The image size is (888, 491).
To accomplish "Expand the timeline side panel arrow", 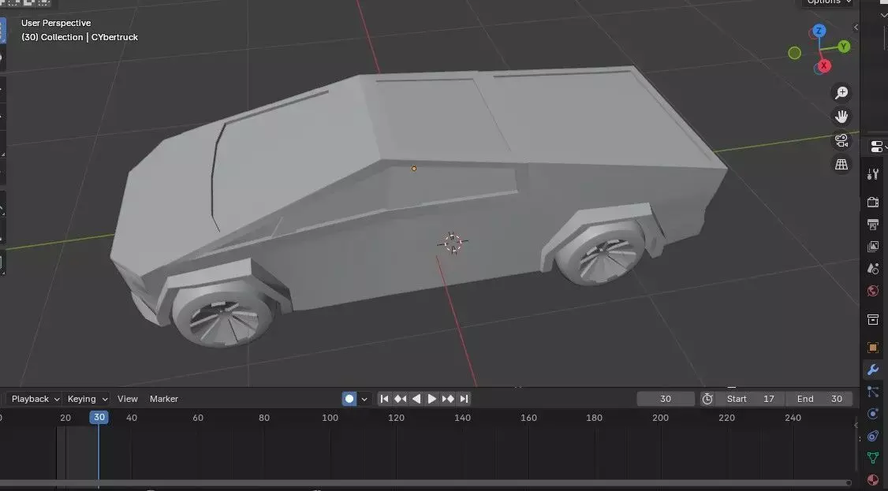I will (856, 424).
